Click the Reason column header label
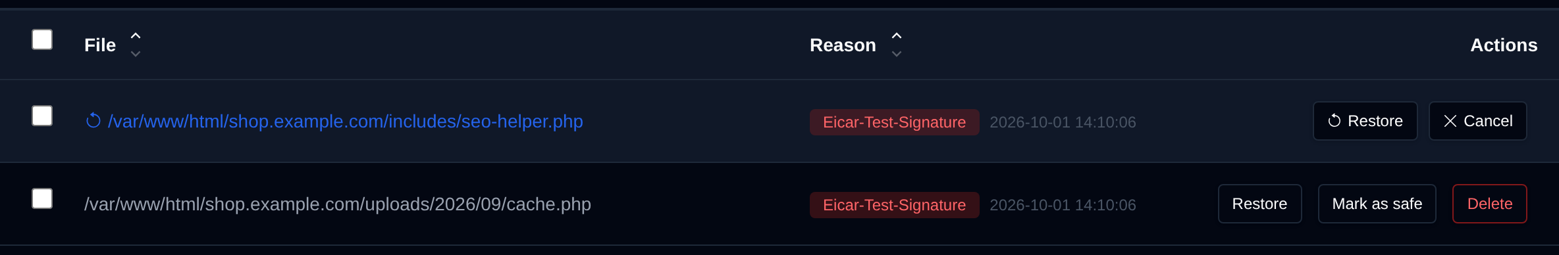 click(x=843, y=45)
